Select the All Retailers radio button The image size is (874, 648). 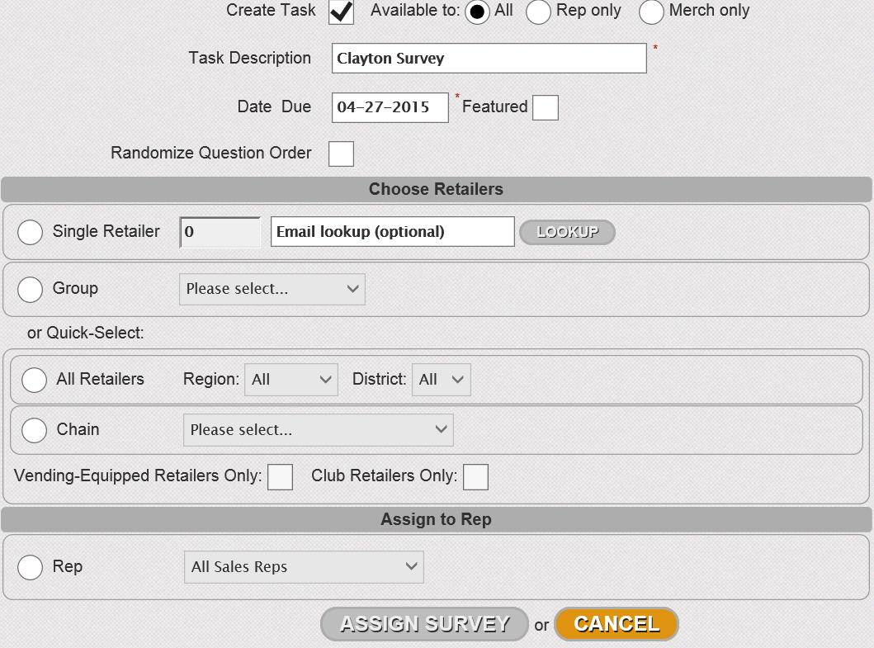tap(34, 380)
